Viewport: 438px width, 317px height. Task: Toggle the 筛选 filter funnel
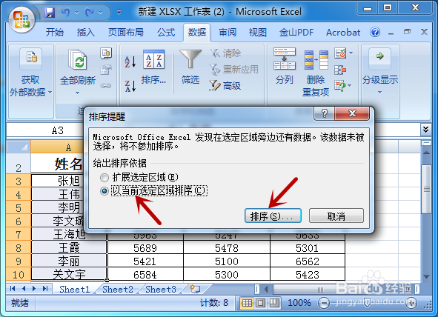(x=190, y=59)
